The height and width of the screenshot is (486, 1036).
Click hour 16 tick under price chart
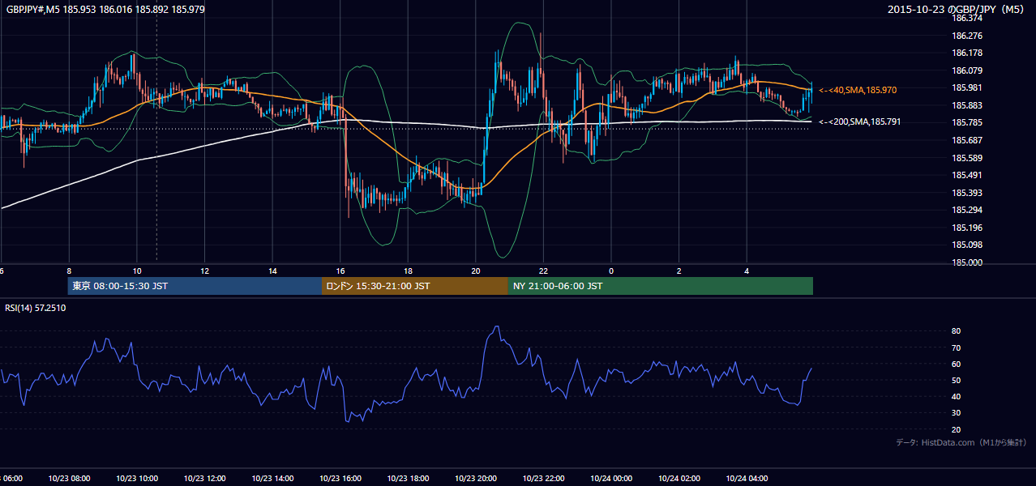pyautogui.click(x=340, y=271)
